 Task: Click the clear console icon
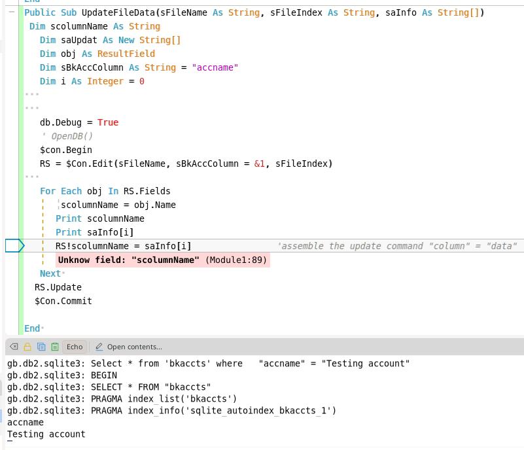click(x=14, y=347)
